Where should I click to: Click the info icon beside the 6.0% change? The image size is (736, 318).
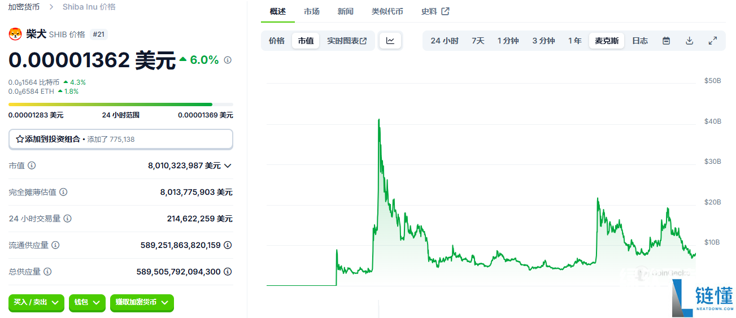(228, 60)
